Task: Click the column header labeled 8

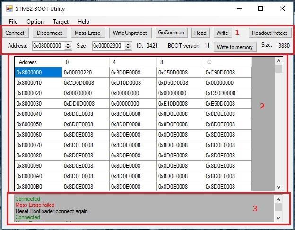Action: click(181, 62)
